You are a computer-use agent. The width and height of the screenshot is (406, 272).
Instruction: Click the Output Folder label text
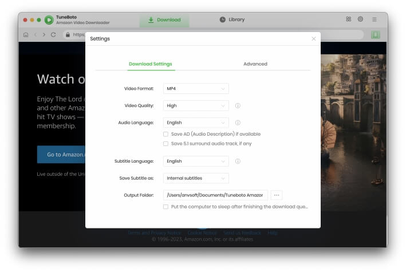139,195
